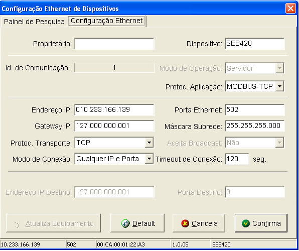
Task: Open the Modo de Conexão dropdown arrow
Action: (x=149, y=159)
